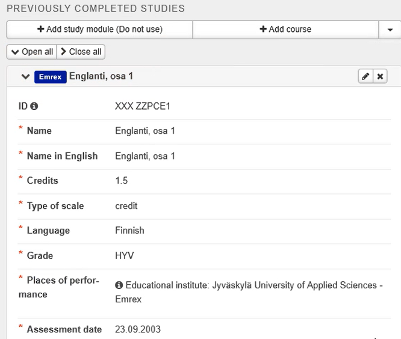Viewport: 401px width, 339px height.
Task: Remove the course using the X icon
Action: pos(380,76)
